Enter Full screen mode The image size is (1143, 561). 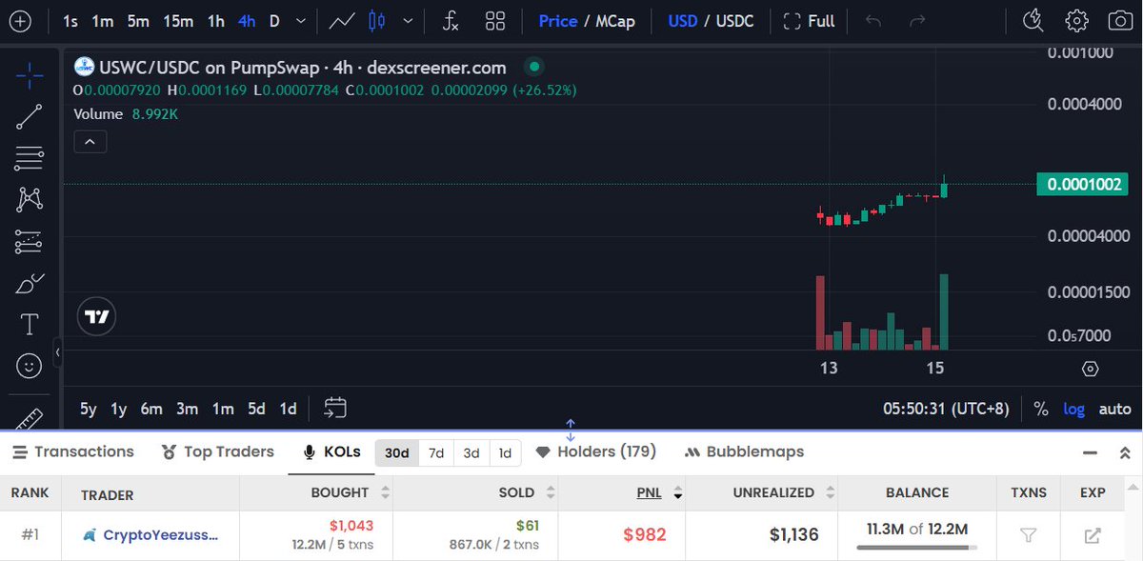pyautogui.click(x=809, y=21)
